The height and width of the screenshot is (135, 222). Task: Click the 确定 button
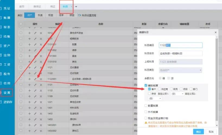198,132
